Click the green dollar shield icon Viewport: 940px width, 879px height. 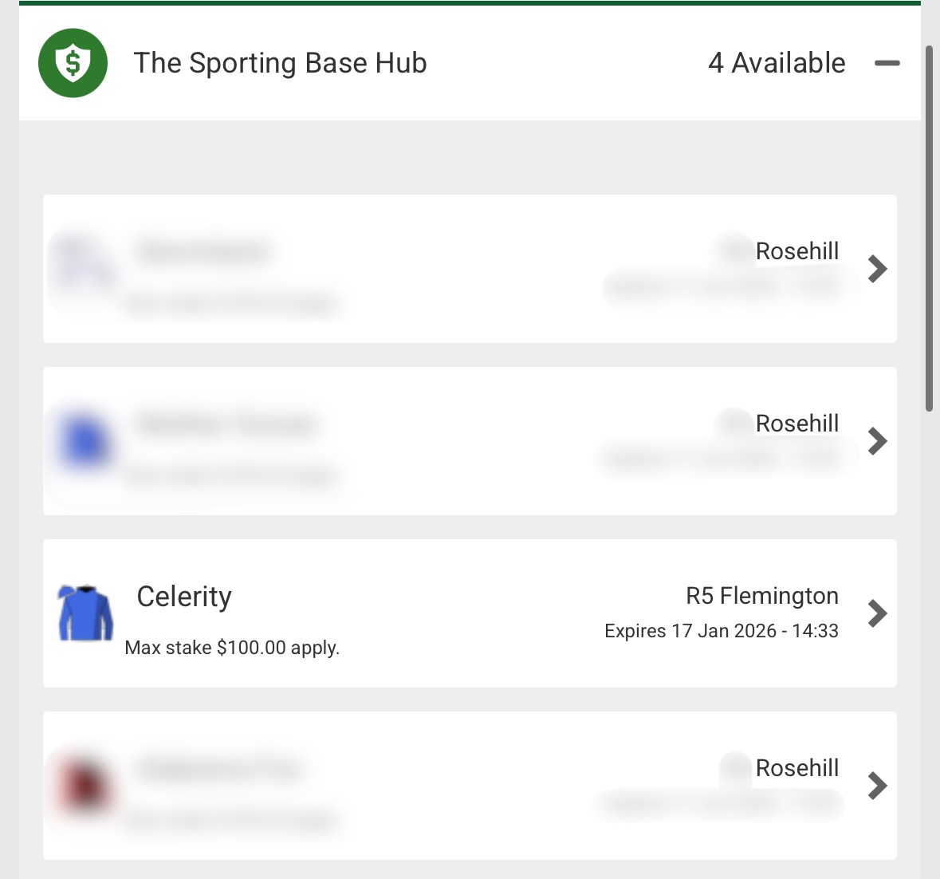coord(73,63)
